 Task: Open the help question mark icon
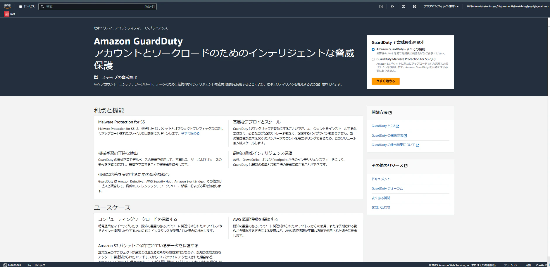[404, 6]
